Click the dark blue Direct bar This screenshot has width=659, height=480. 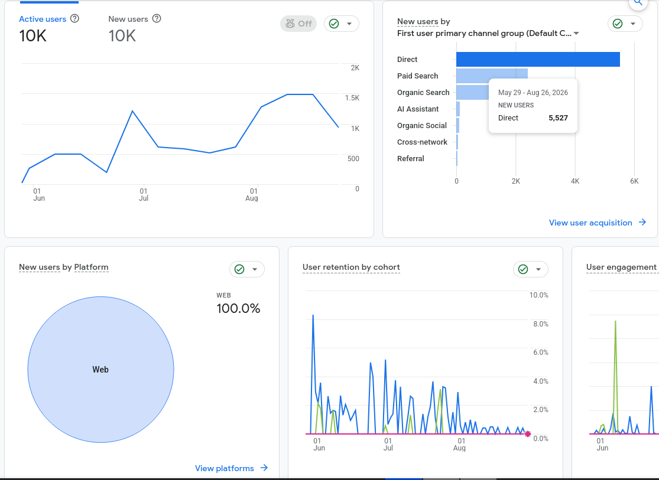click(x=538, y=59)
